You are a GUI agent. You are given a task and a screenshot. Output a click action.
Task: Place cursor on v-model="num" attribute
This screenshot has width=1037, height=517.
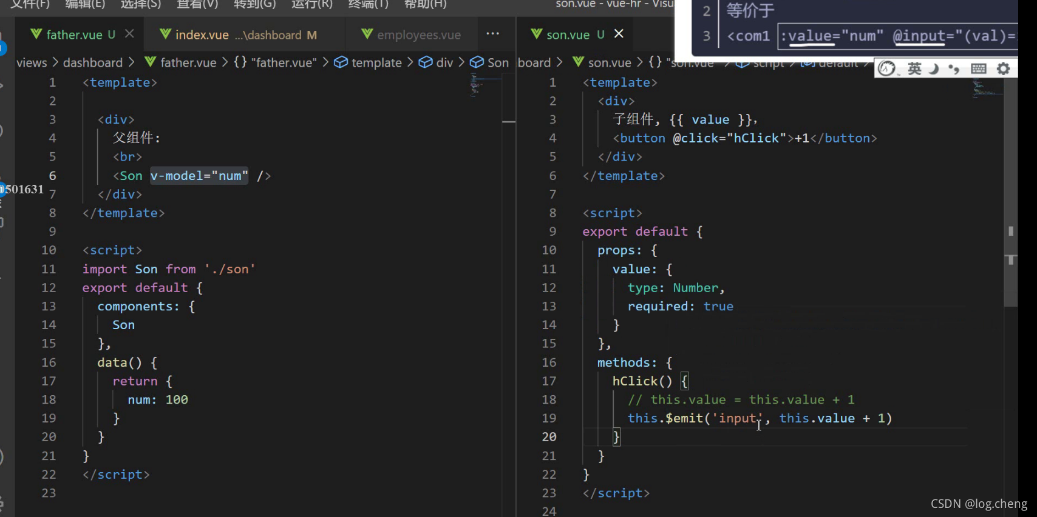click(199, 176)
